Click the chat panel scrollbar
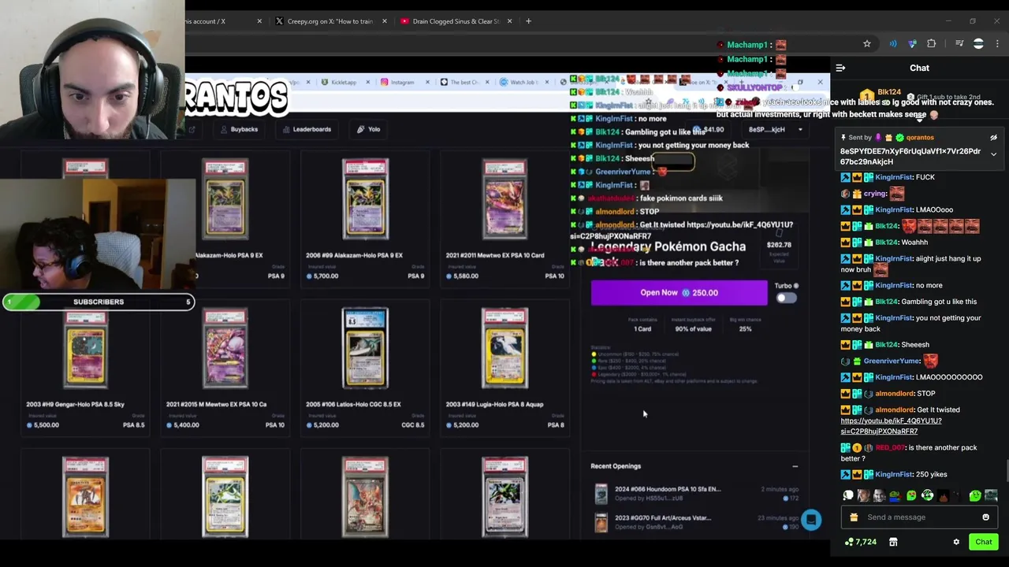1009x567 pixels. click(1005, 471)
